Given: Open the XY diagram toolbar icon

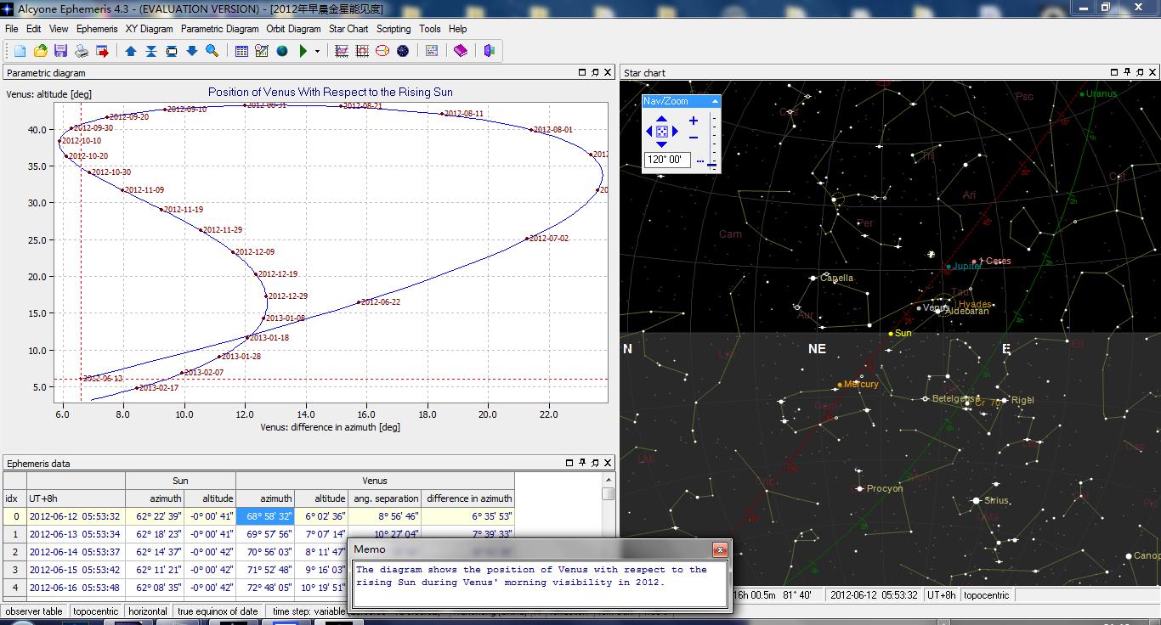Looking at the screenshot, I should [x=342, y=51].
